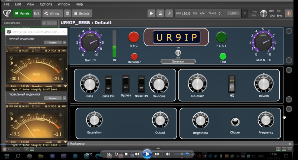Select VALUES radio in ЛИЧНЫЙ ИНДИКАТОР meter
This screenshot has width=298, height=160.
click(x=24, y=51)
